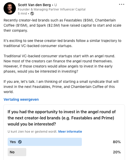Click the paragraph about Traditional VC-backed startups
The image size is (128, 160).
coord(59,64)
